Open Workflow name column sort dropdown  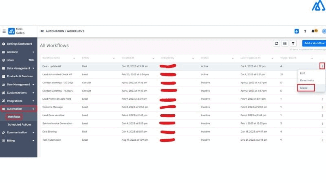point(74,58)
